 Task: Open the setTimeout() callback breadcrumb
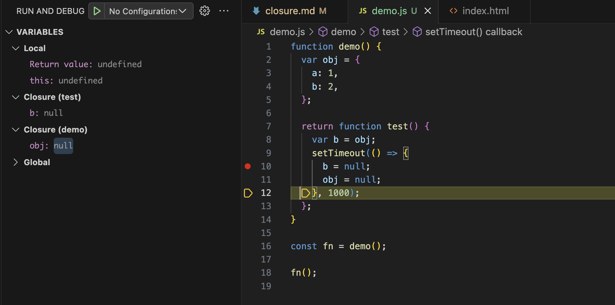[474, 32]
